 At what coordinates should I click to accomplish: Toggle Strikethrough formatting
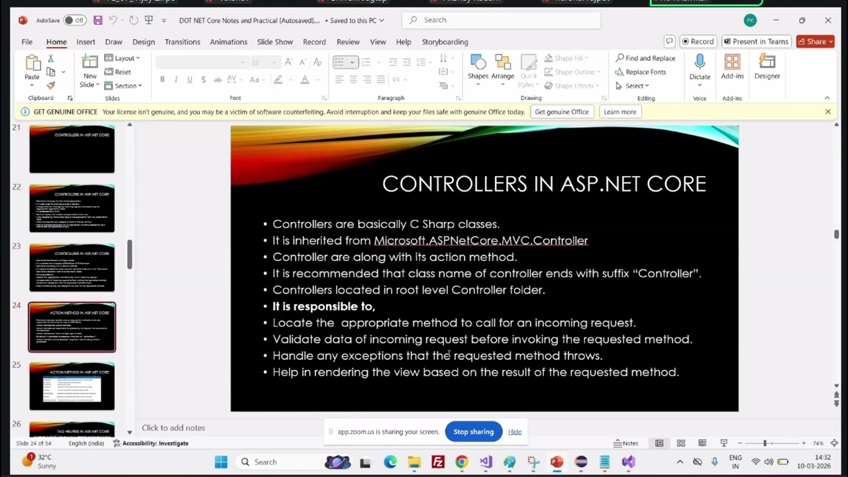pos(217,79)
